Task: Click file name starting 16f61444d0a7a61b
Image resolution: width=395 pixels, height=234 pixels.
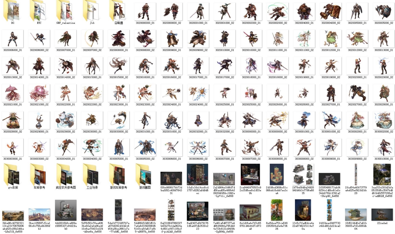Action: pos(356,226)
